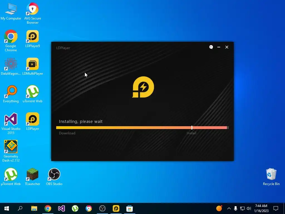Close the LDPlayer installer window
Viewport: 285px width, 214px height.
coord(227,47)
